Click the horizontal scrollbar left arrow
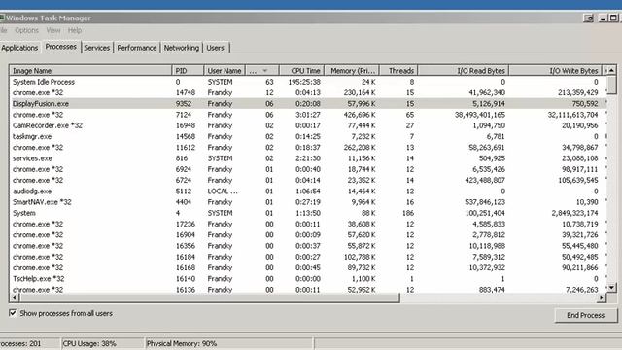This screenshot has height=350, width=622. (x=15, y=297)
